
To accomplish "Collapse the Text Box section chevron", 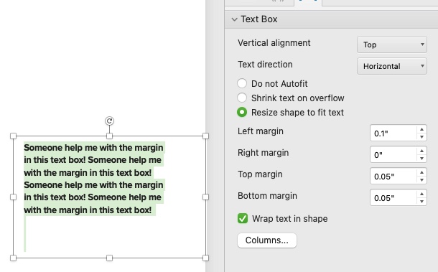I will [234, 19].
